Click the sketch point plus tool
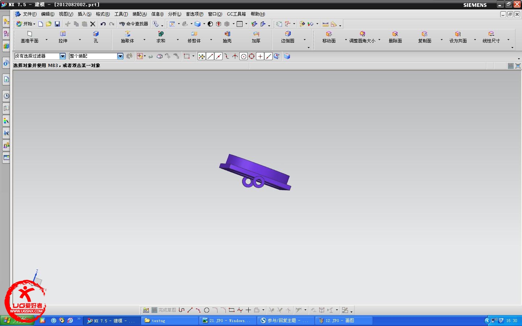The width and height of the screenshot is (522, 326). [x=248, y=310]
